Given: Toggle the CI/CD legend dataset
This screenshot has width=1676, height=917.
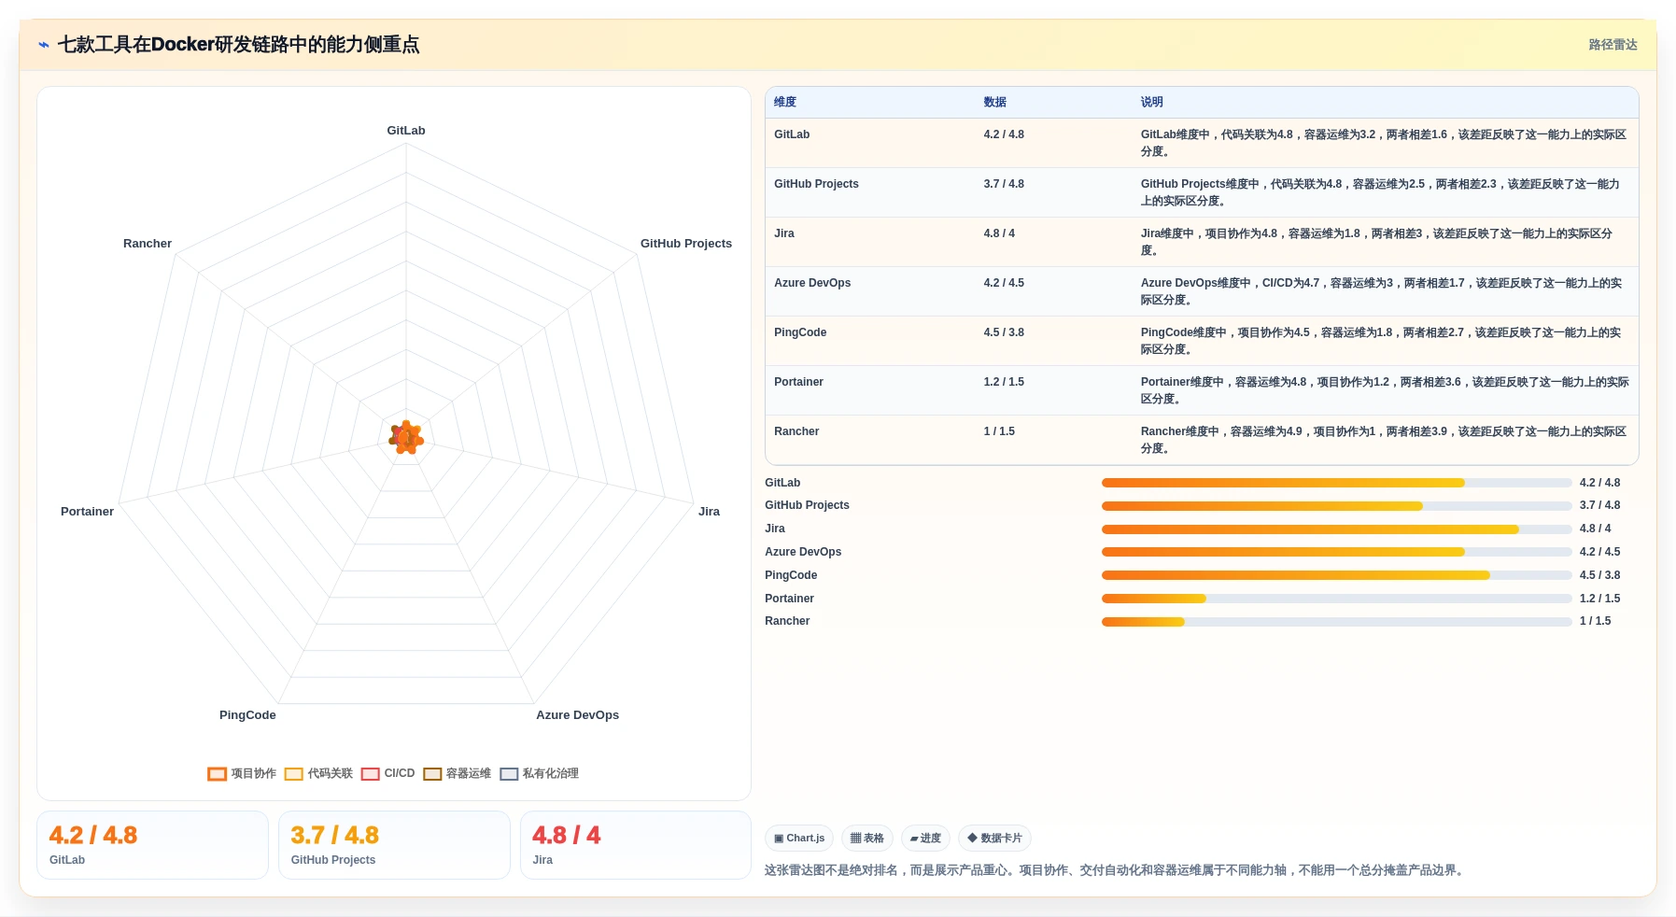Looking at the screenshot, I should (387, 773).
